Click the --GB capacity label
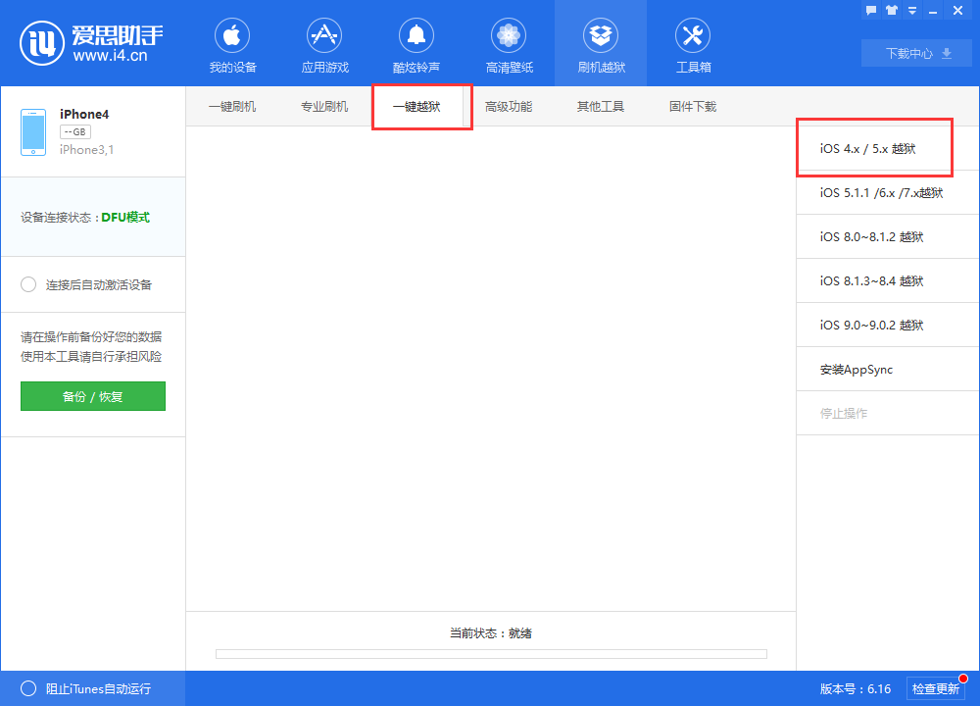This screenshot has height=706, width=980. (x=75, y=132)
